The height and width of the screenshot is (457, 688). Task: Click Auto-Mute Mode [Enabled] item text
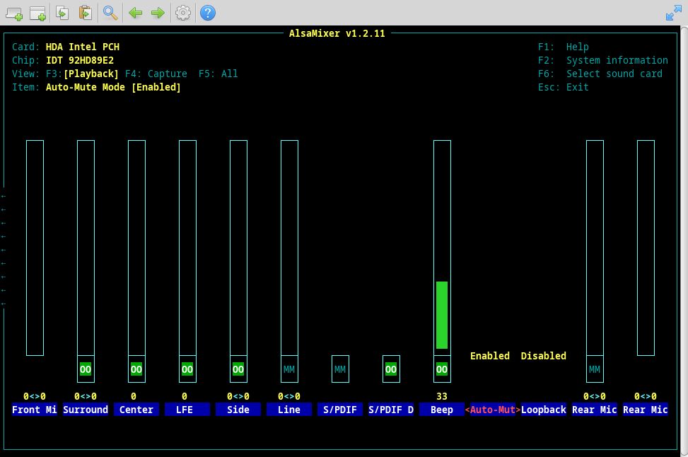point(113,87)
